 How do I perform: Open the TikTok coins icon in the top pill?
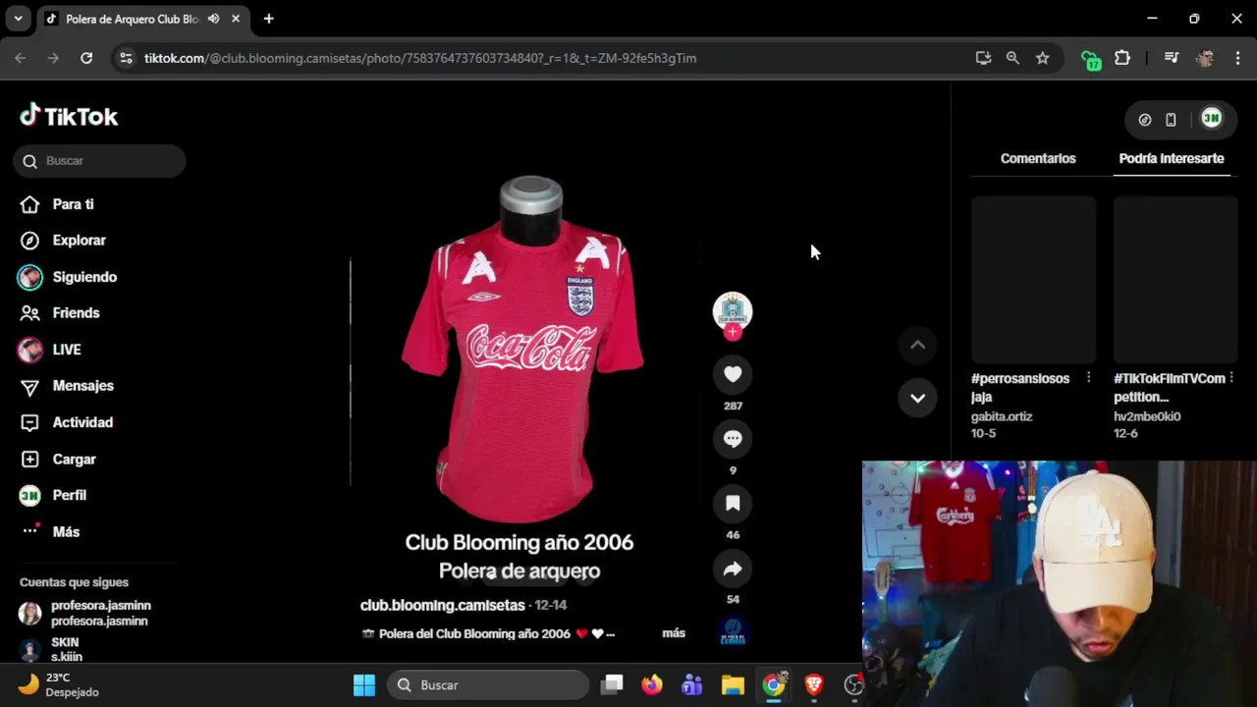point(1145,120)
